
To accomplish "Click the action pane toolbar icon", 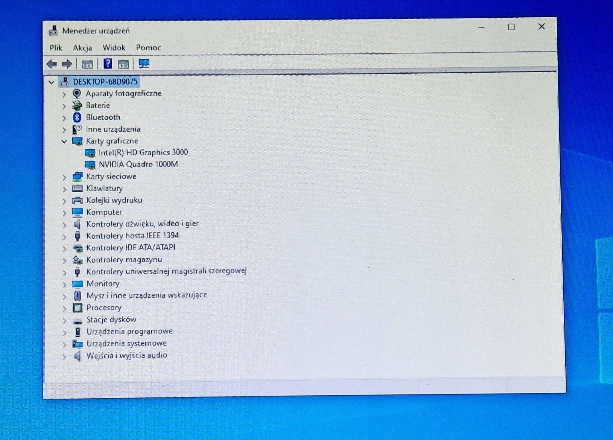I will point(123,64).
